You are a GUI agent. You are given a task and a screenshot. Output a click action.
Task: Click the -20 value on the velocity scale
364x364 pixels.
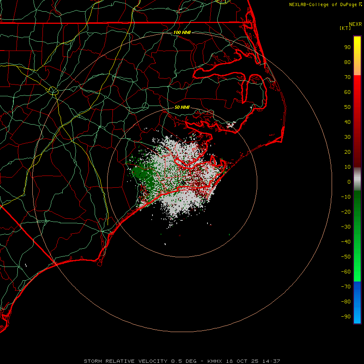[x=346, y=212]
